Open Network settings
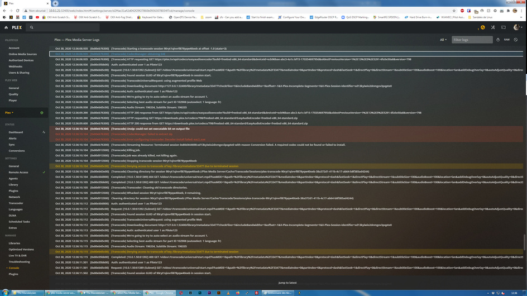 click(x=15, y=197)
